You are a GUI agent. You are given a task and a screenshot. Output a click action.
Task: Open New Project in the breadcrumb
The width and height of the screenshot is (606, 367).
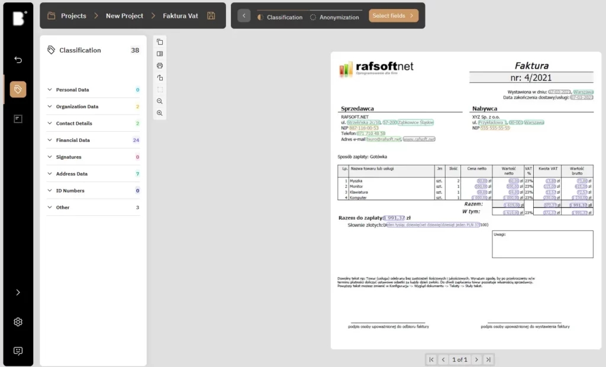click(124, 16)
